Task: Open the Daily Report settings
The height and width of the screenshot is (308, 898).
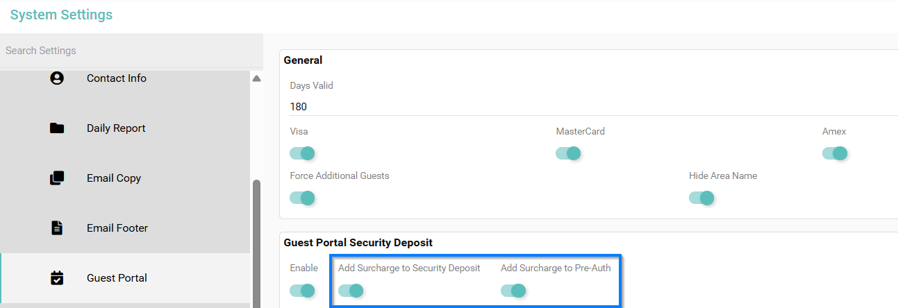Action: [116, 128]
